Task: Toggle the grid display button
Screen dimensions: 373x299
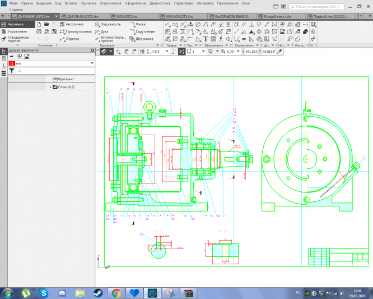Action: click(142, 52)
